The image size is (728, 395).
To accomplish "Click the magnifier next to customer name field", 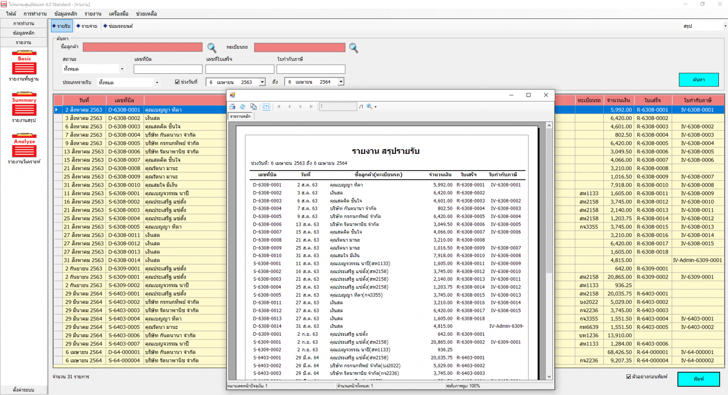I will coord(212,47).
